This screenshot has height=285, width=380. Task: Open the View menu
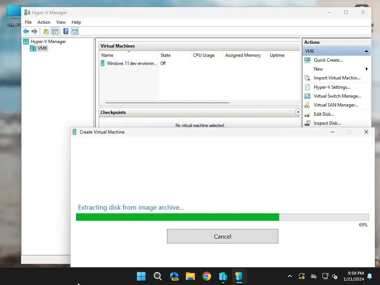pos(61,22)
